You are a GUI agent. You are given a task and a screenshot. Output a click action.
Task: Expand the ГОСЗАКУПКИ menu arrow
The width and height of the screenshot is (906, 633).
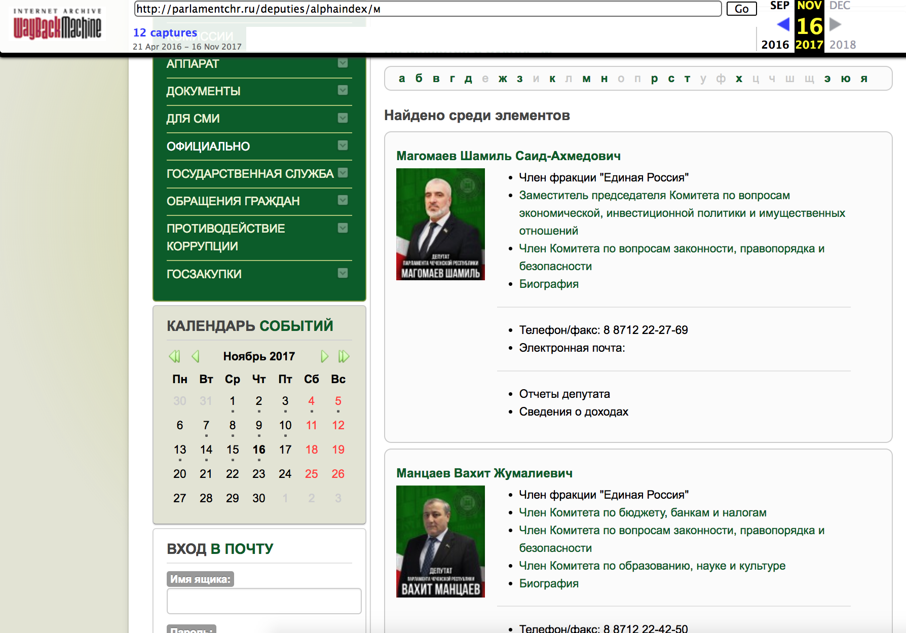tap(343, 274)
